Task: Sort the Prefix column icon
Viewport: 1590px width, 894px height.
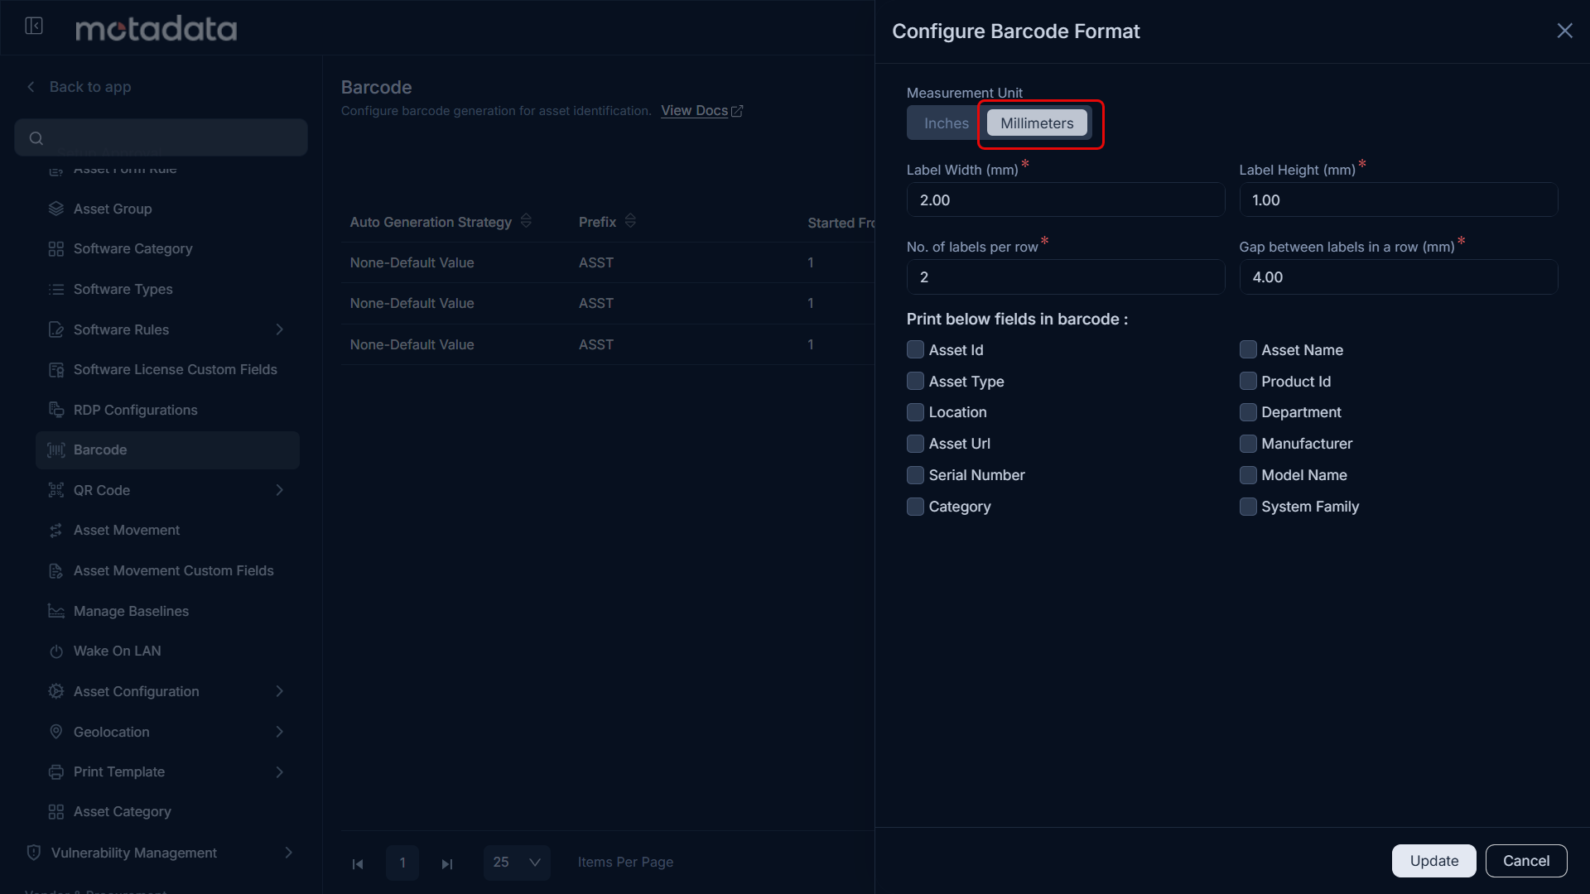Action: [630, 221]
